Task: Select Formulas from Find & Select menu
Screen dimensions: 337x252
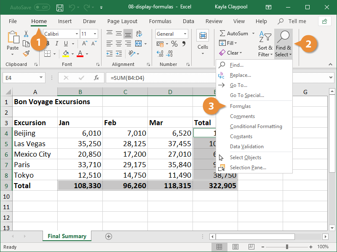Action: tap(240, 106)
